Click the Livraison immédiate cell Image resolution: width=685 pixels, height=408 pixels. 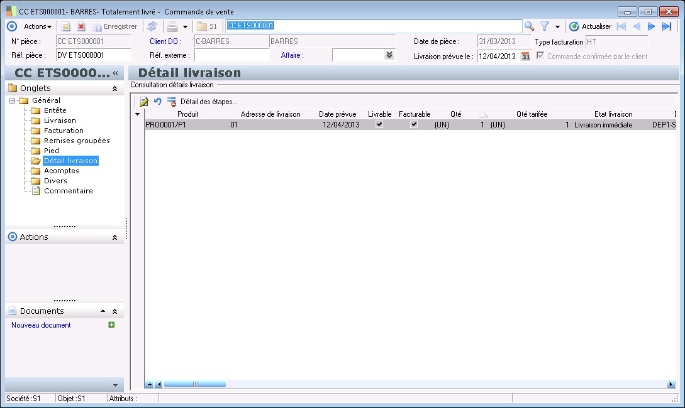click(603, 125)
